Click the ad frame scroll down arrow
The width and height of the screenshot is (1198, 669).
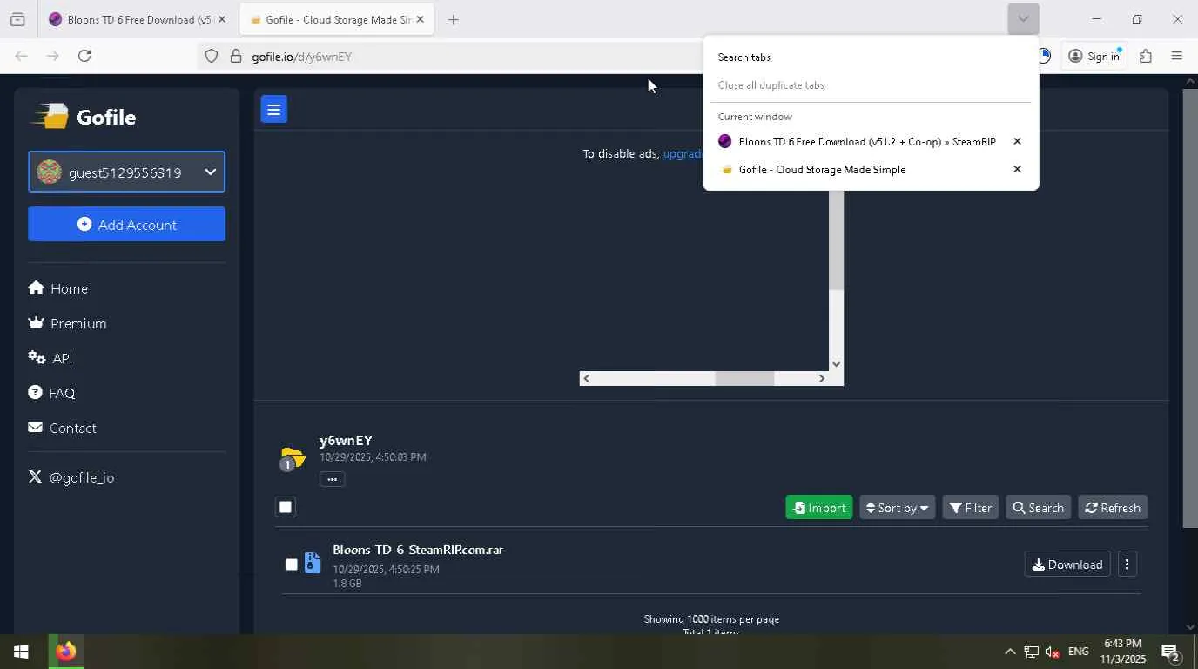(x=836, y=364)
